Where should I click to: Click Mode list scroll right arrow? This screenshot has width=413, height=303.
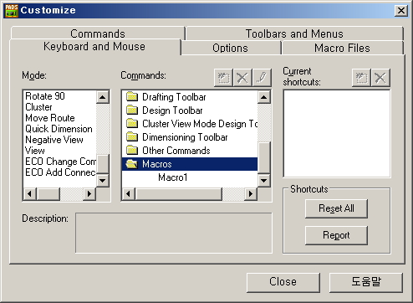[89, 193]
